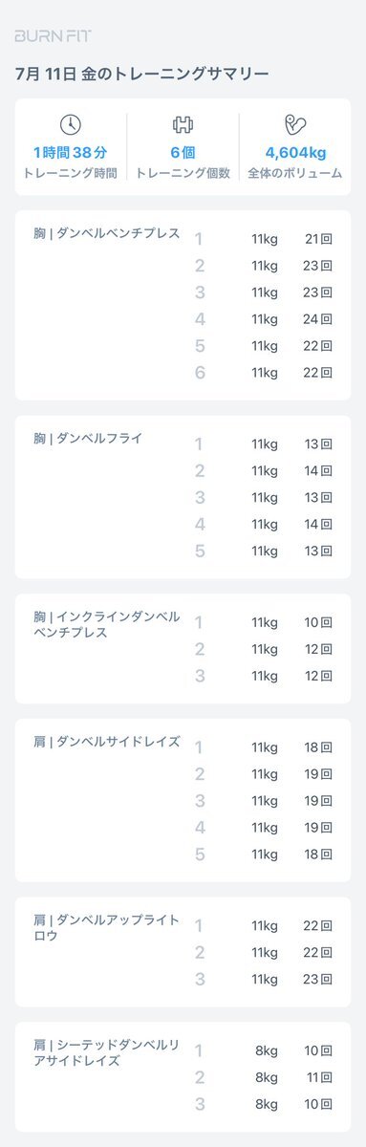This screenshot has height=1147, width=366.
Task: Select the 10回 first set of incline press
Action: (318, 622)
